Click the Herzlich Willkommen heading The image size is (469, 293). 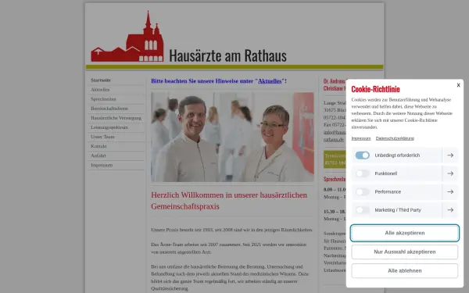pyautogui.click(x=229, y=201)
